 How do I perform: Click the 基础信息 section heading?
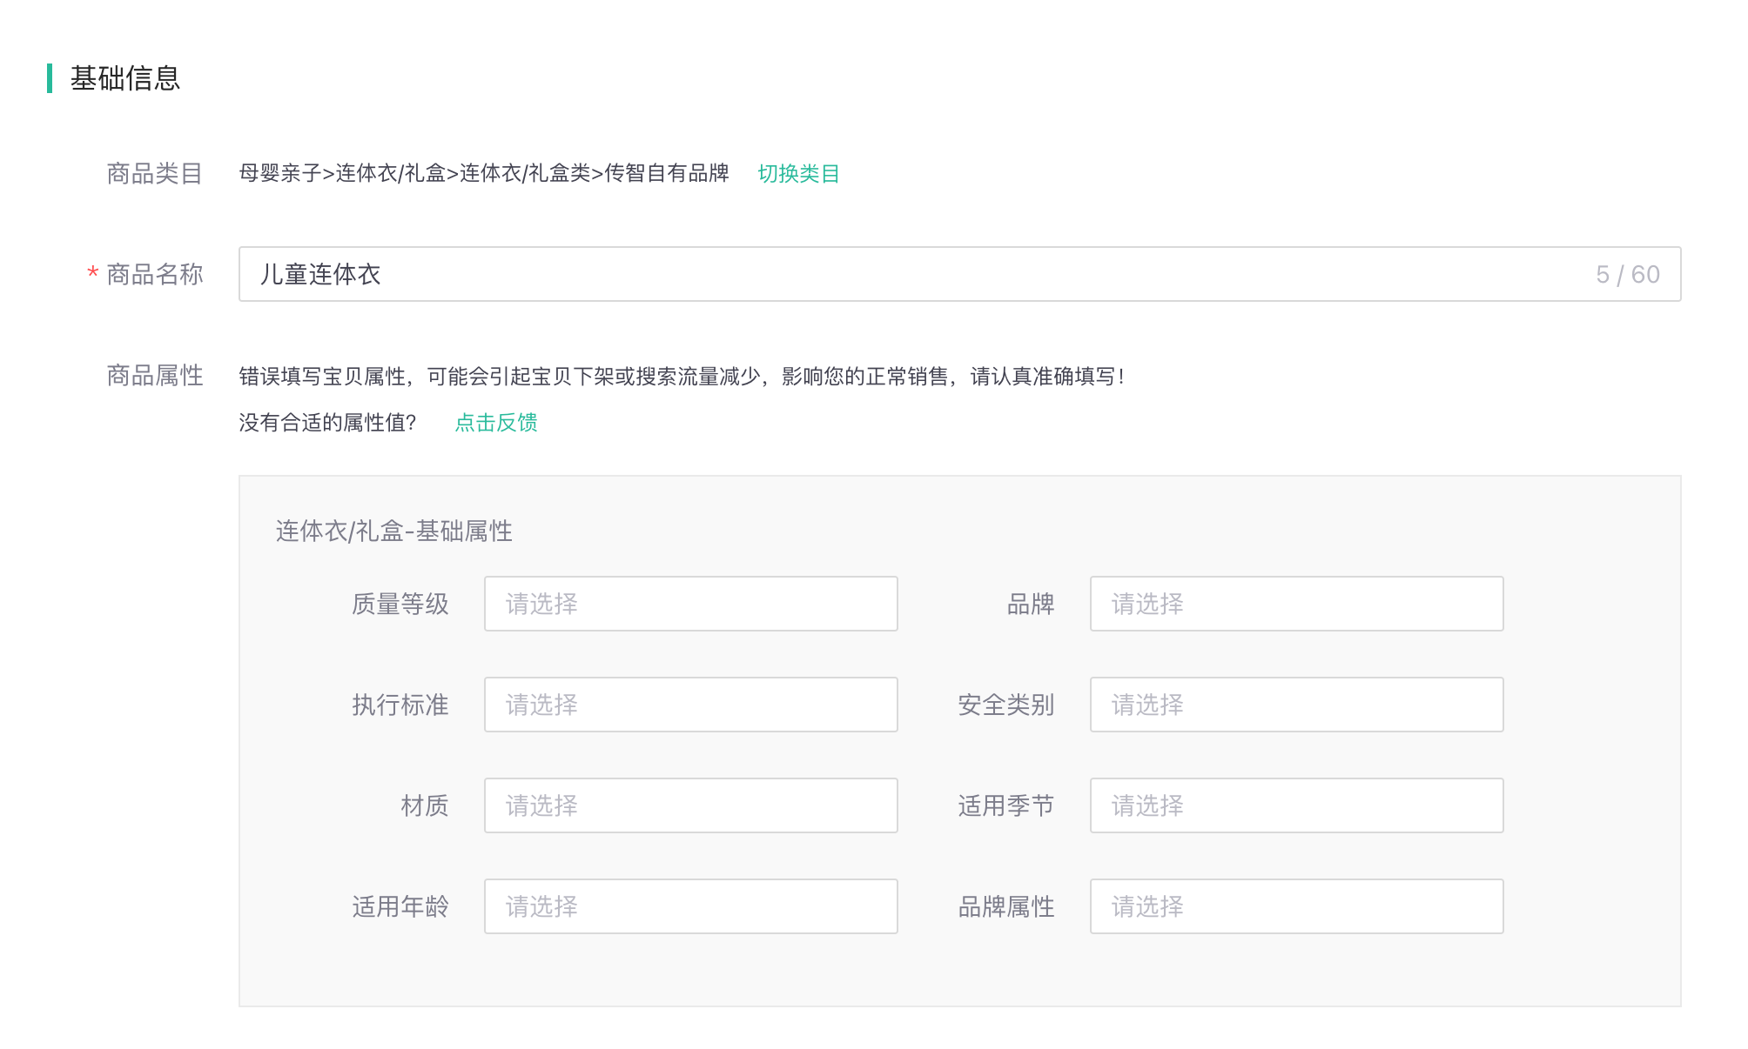point(124,78)
